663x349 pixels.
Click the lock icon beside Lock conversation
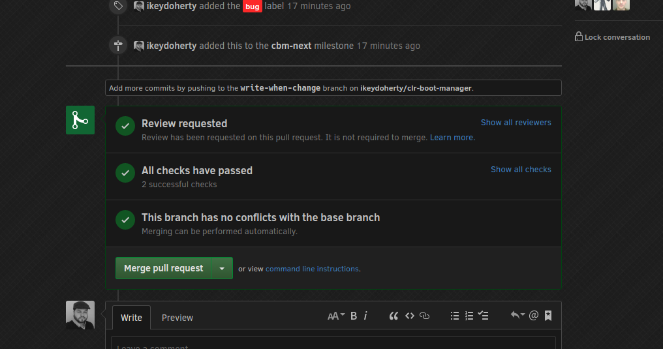coord(578,37)
